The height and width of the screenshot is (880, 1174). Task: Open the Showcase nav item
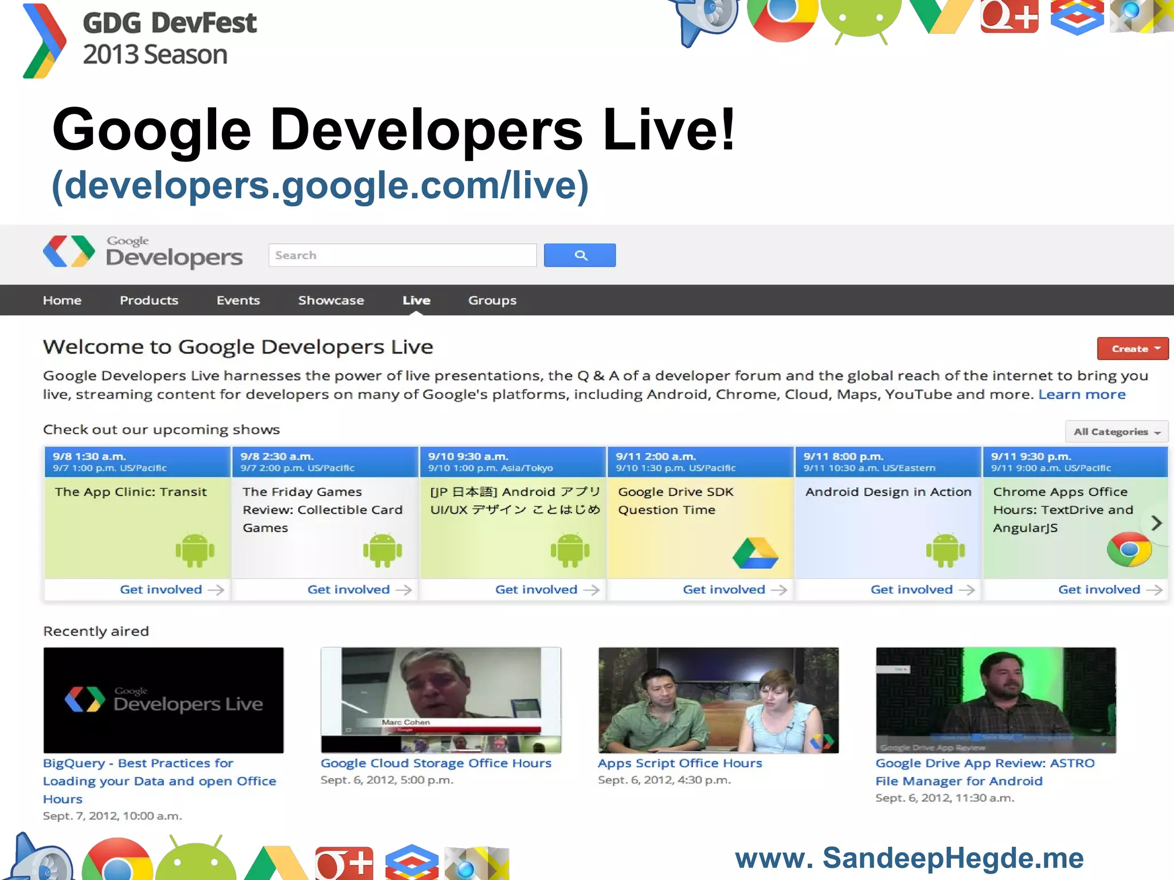coord(331,300)
